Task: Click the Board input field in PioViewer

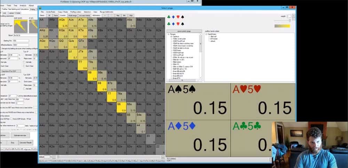Action: [x=26, y=35]
